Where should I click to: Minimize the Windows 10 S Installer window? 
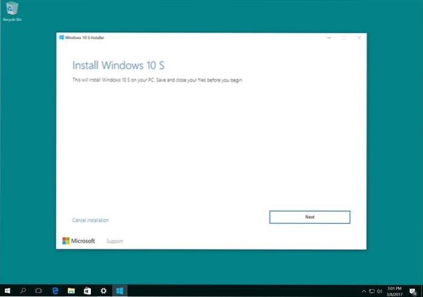329,38
